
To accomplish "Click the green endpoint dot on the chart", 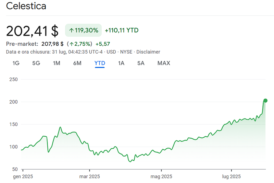I will tap(265, 101).
